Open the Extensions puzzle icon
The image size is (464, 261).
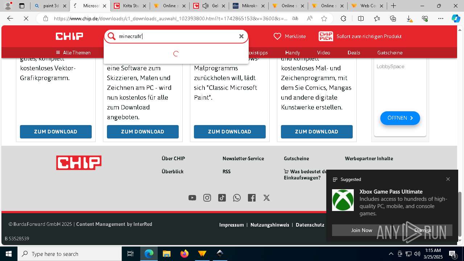pos(343,18)
